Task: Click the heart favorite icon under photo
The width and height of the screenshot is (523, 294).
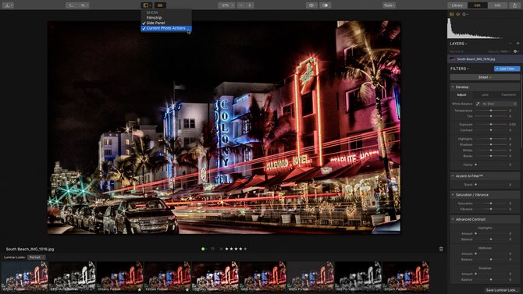Action: (x=212, y=249)
